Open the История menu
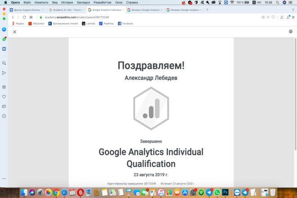Image resolution: width=297 pixels, height=198 pixels. [x=67, y=2]
